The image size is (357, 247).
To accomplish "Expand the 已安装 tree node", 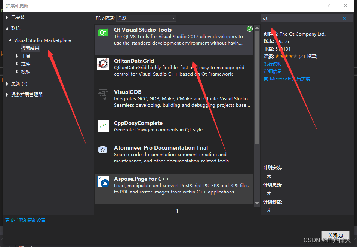I will 7,18.
